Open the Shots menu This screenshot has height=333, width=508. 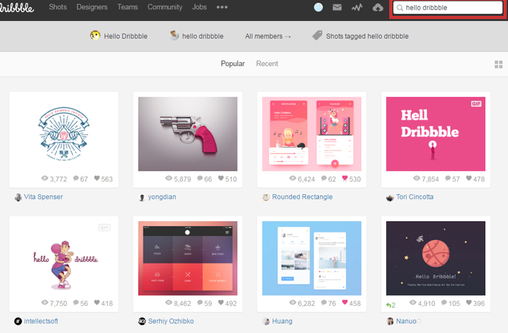pos(58,7)
